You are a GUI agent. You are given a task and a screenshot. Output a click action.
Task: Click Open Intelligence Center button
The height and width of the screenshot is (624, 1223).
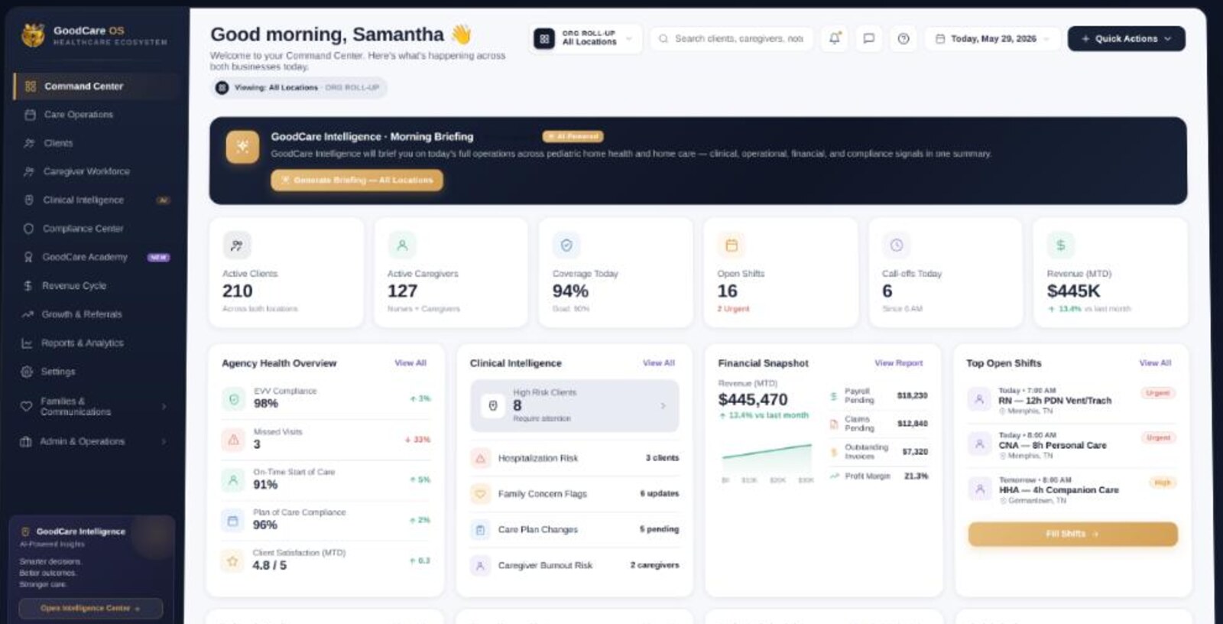tap(90, 608)
